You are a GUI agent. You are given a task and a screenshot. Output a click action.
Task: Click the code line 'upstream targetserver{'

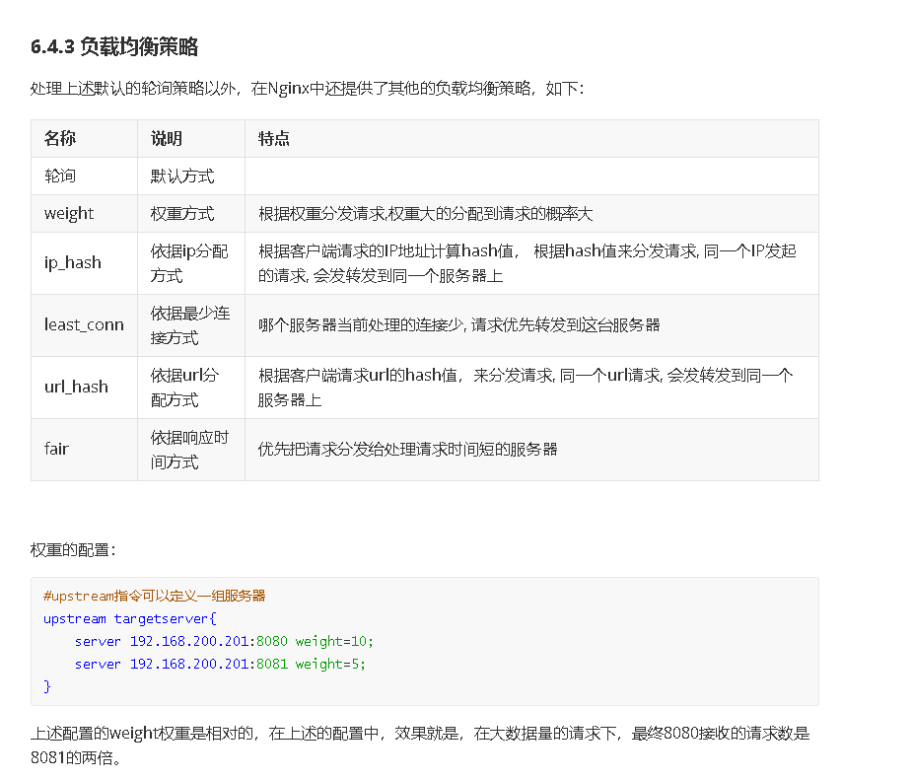pyautogui.click(x=130, y=618)
